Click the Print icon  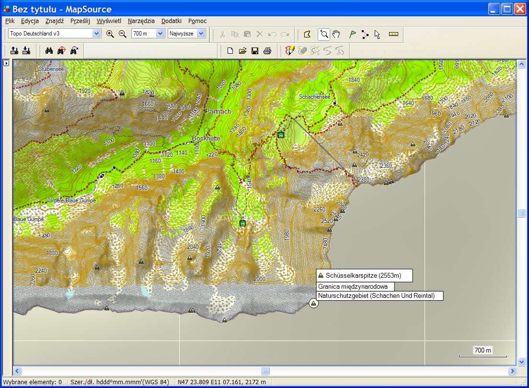267,50
